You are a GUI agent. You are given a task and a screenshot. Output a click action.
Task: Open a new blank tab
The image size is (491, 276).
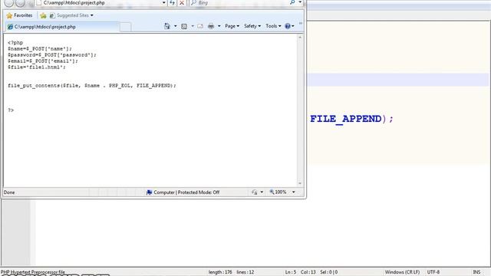(x=125, y=28)
